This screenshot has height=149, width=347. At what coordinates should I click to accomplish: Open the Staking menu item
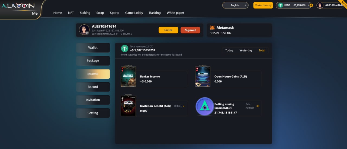tap(85, 13)
